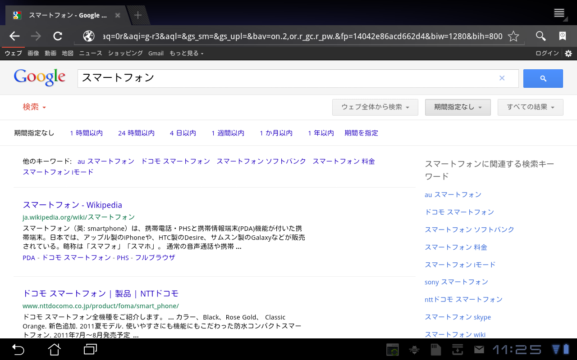This screenshot has width=577, height=360.
Task: Open the Android debug bug notification
Action: pyautogui.click(x=414, y=350)
